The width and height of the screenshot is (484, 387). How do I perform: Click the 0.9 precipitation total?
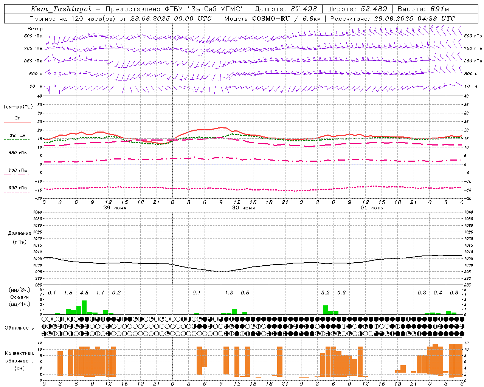point(454,293)
